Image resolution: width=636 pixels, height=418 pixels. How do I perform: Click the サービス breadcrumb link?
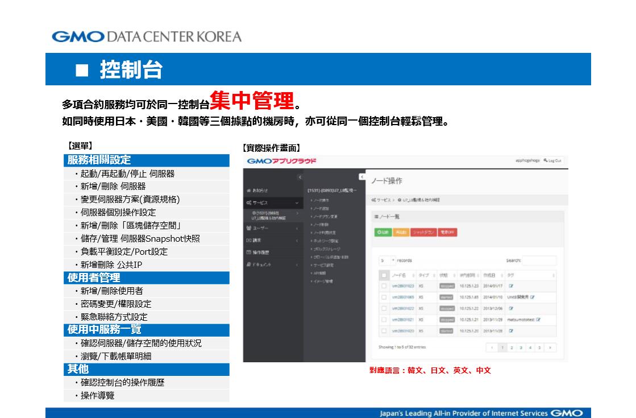384,200
